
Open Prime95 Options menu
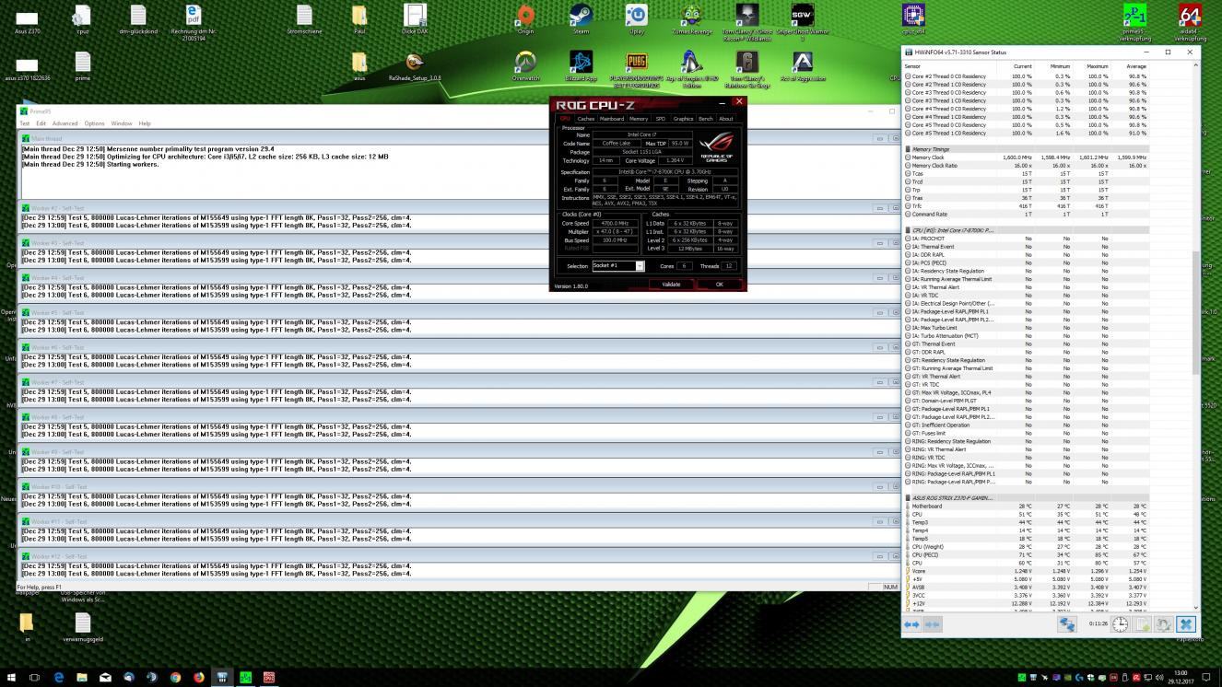click(x=95, y=123)
